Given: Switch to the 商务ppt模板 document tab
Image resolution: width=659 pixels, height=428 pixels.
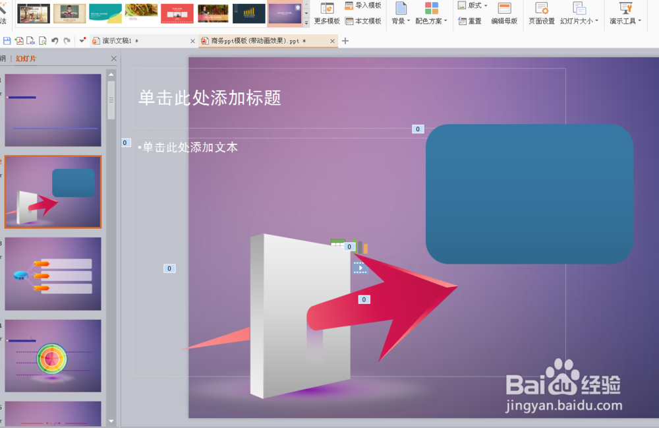Looking at the screenshot, I should (257, 40).
